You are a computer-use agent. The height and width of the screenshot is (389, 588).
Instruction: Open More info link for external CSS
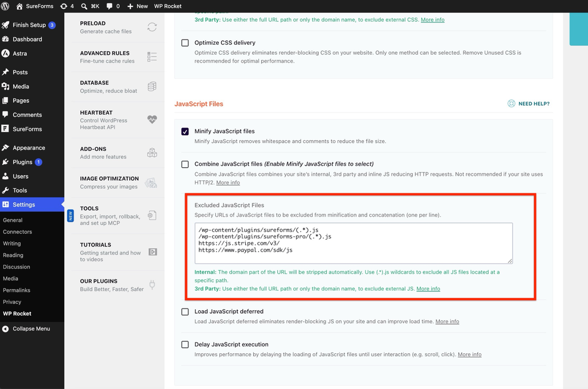[432, 20]
